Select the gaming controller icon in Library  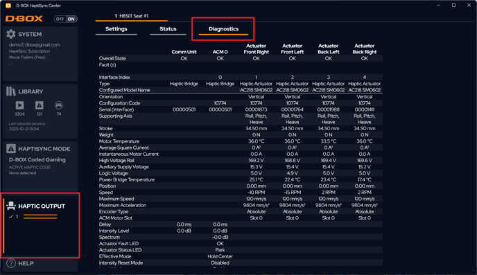59,105
